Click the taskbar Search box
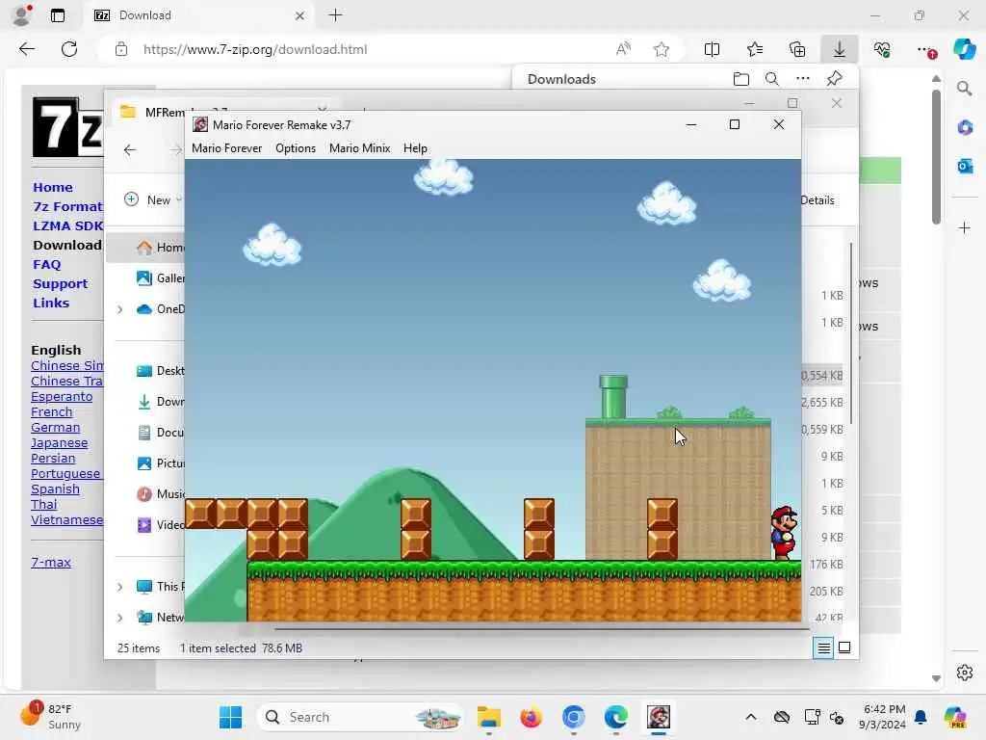The image size is (986, 740). coord(360,717)
